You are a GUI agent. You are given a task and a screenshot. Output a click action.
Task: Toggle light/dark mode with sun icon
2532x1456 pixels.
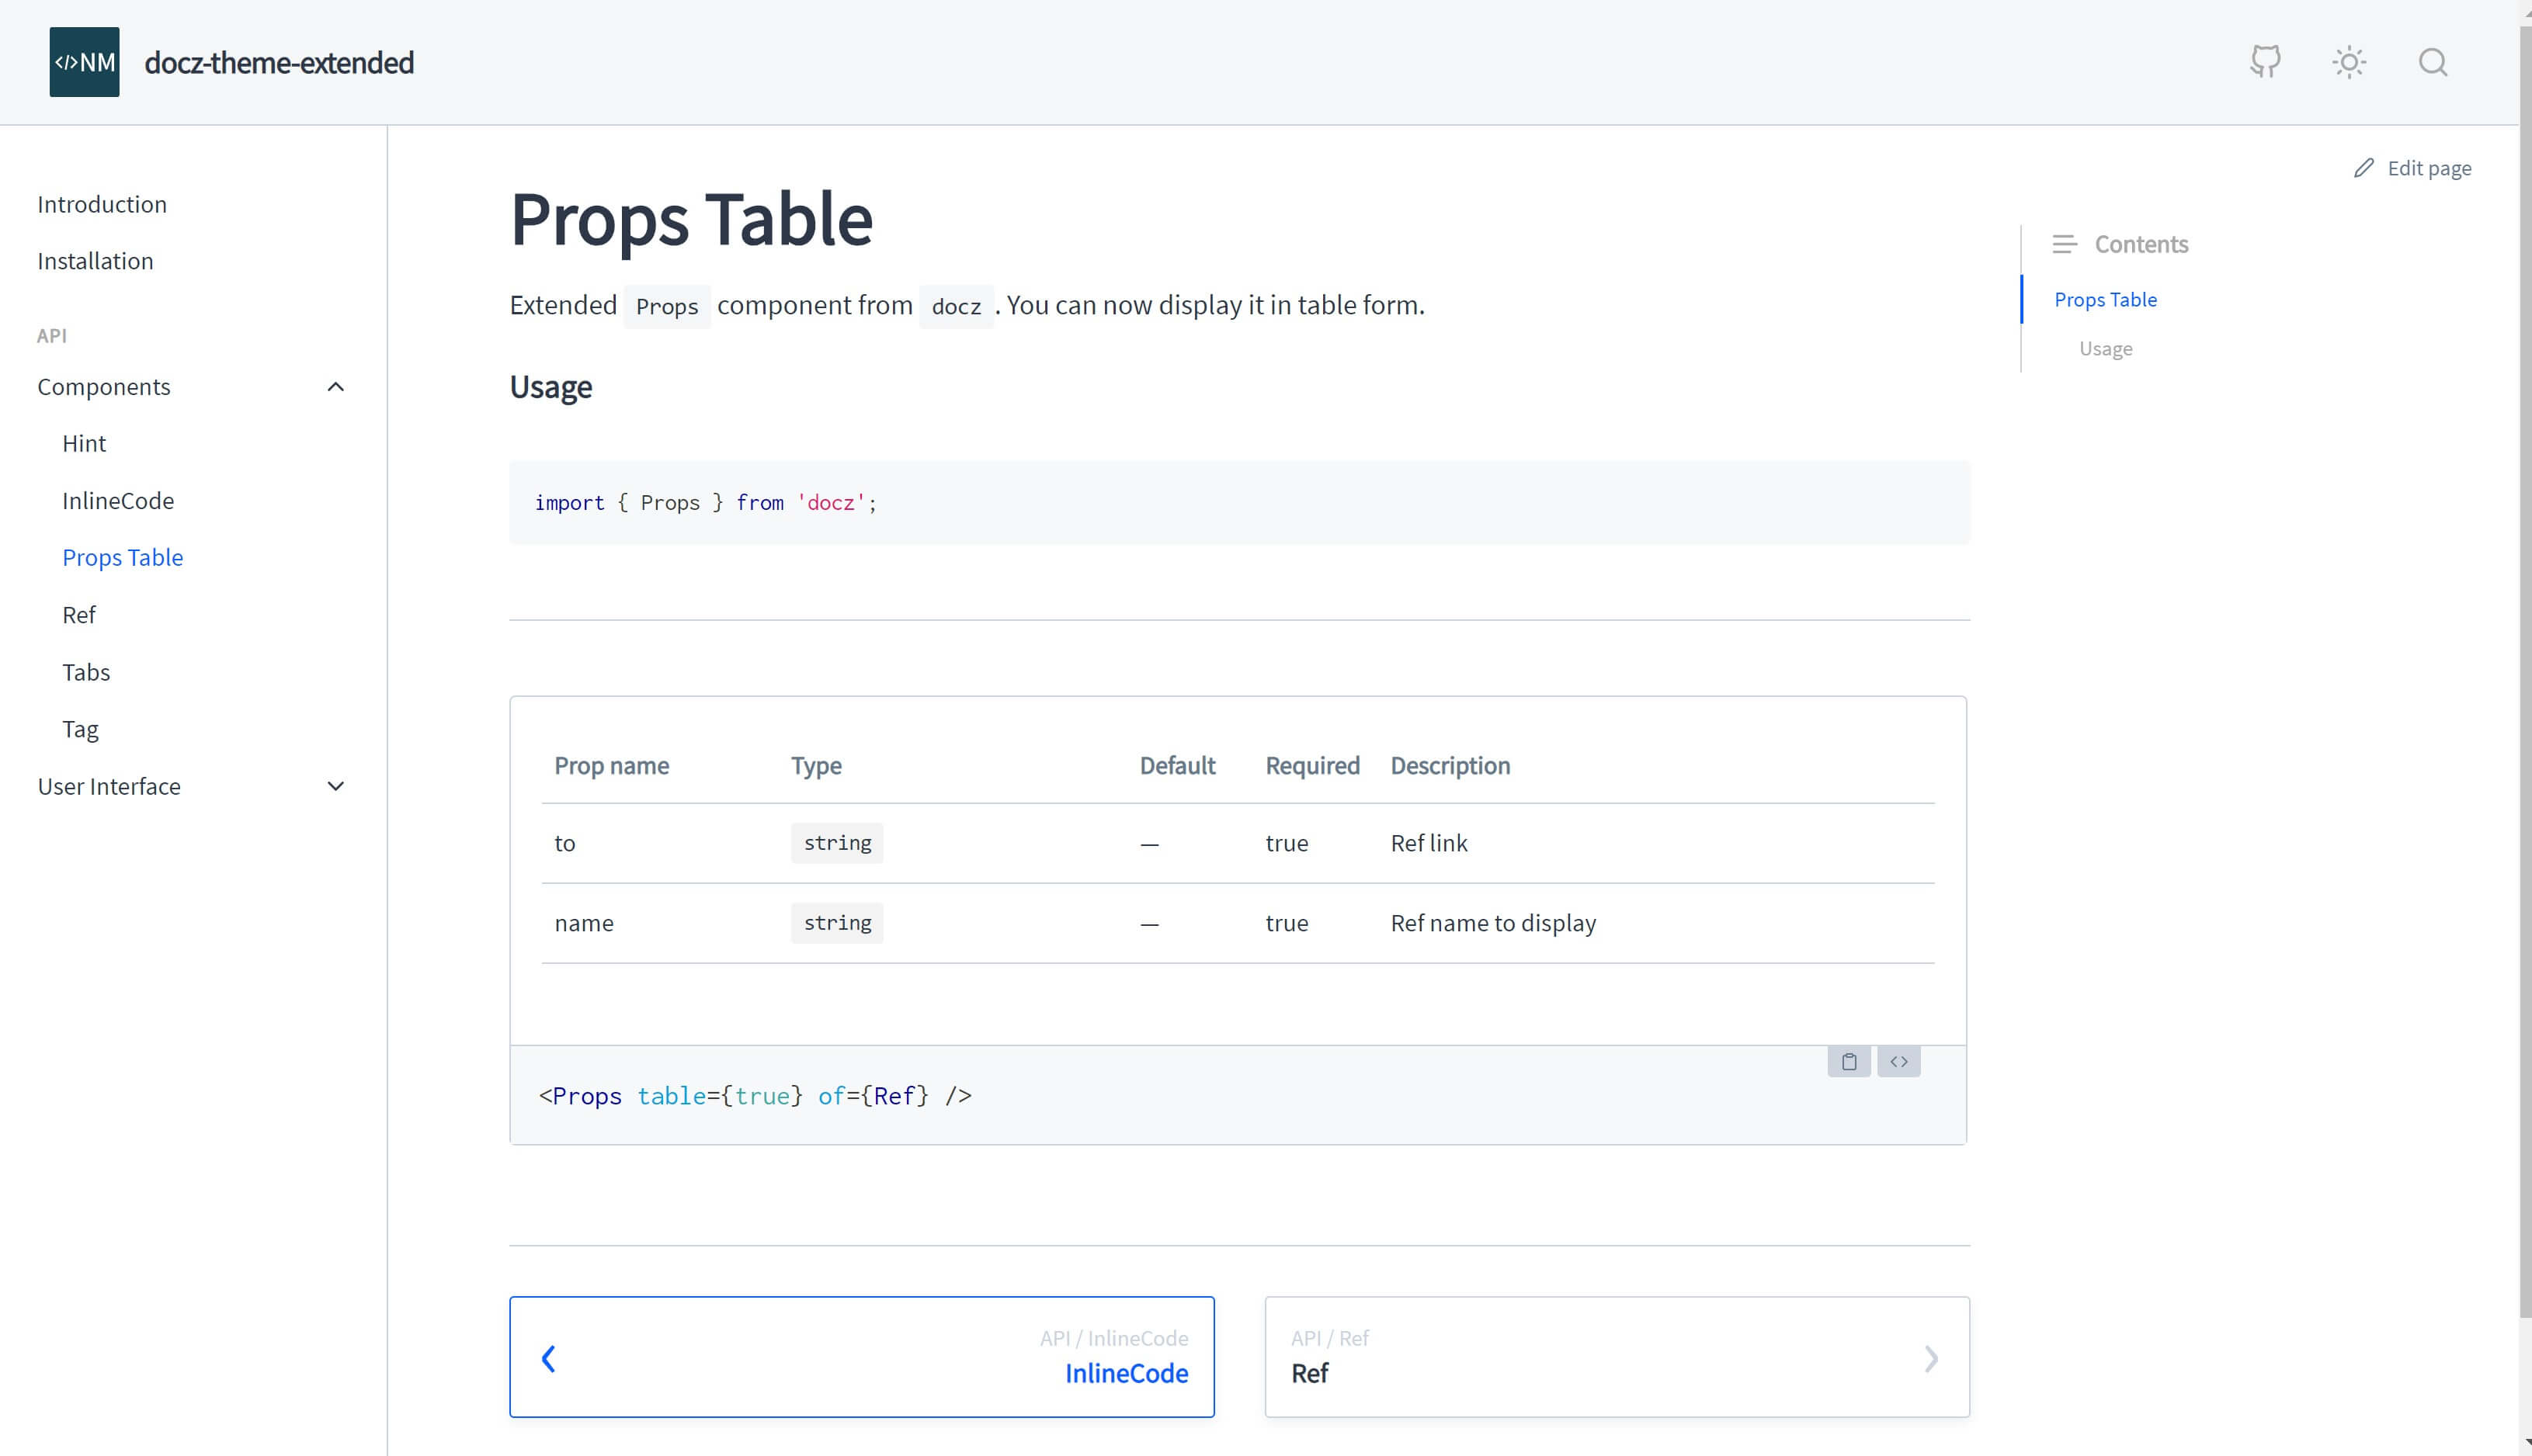(2350, 61)
